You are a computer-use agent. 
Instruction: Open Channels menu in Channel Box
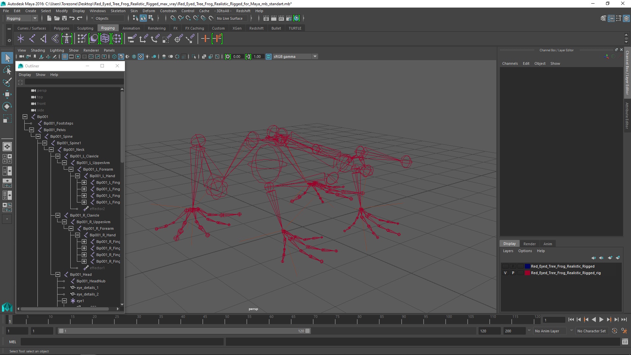coord(510,63)
